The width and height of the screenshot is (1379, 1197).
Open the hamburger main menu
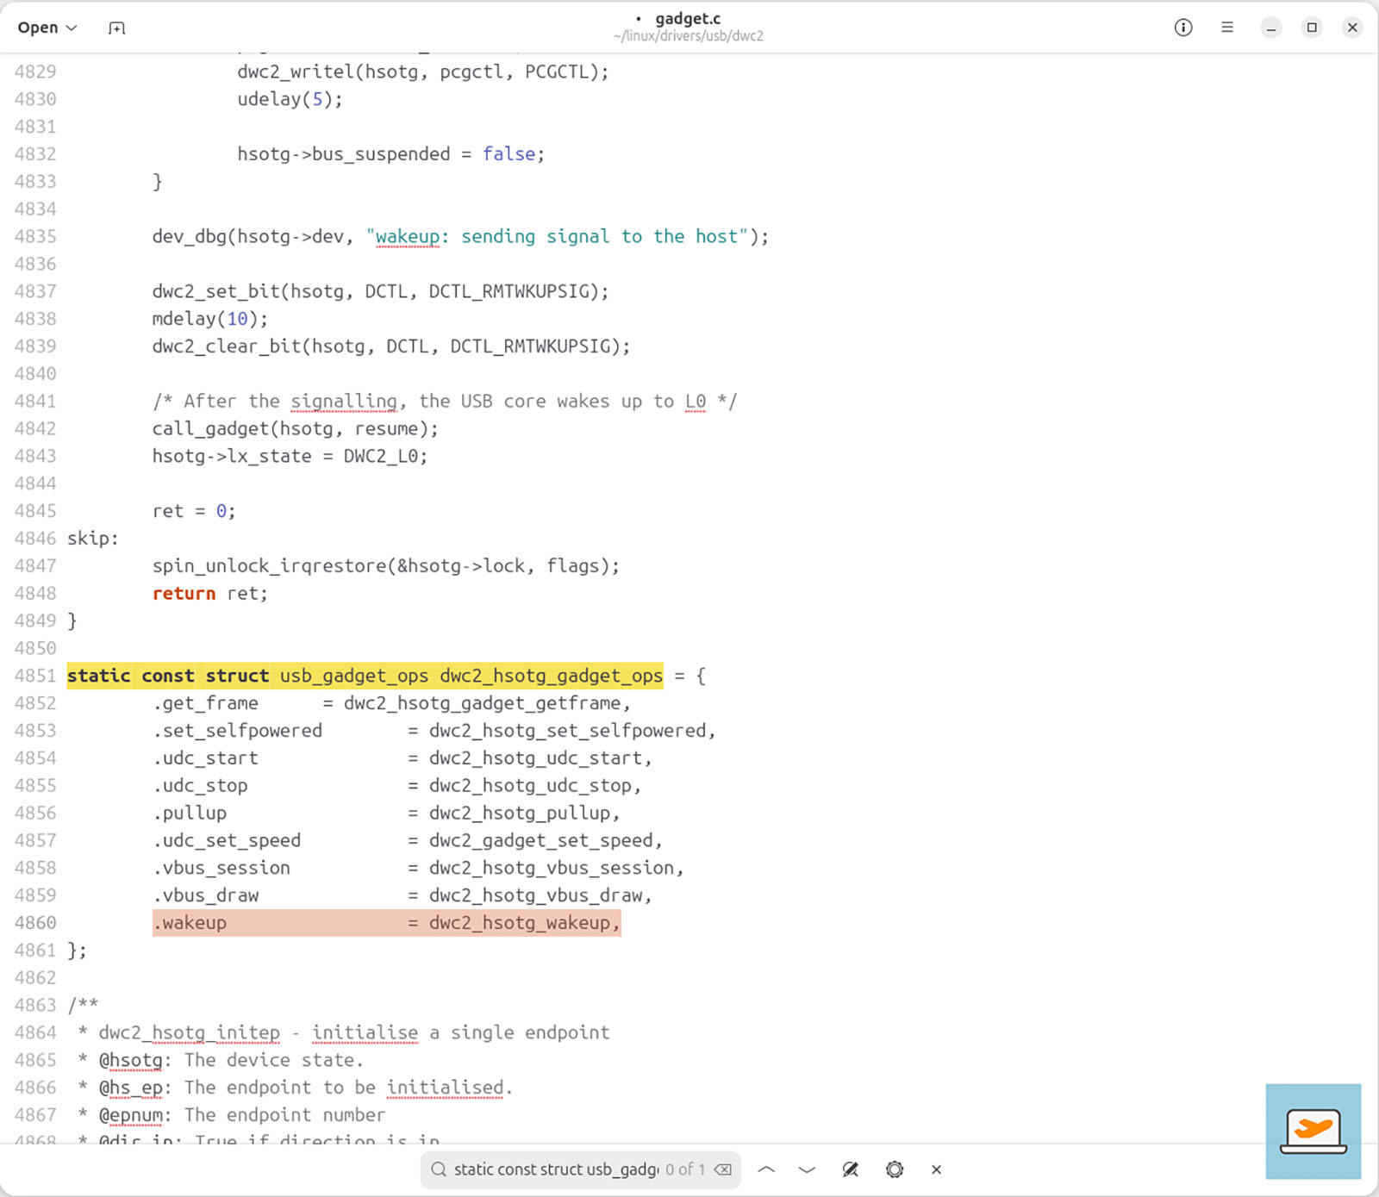click(x=1227, y=28)
